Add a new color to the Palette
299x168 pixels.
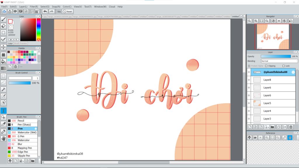10,66
